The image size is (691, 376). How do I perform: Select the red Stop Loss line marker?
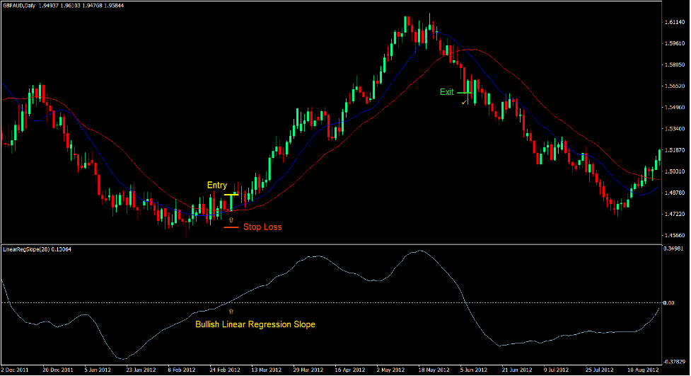tap(231, 228)
